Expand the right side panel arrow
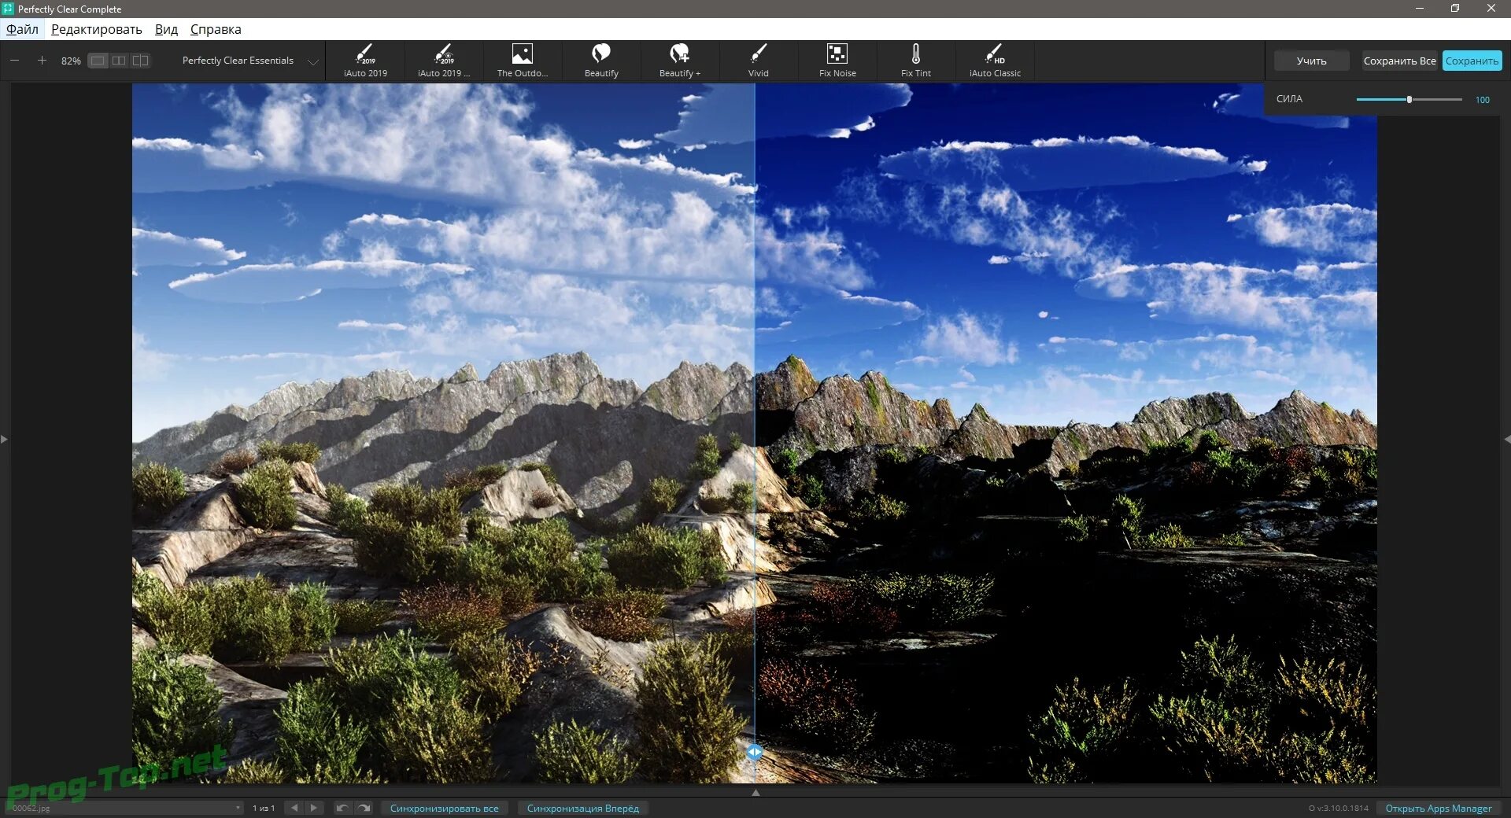Viewport: 1511px width, 818px height. (1507, 439)
